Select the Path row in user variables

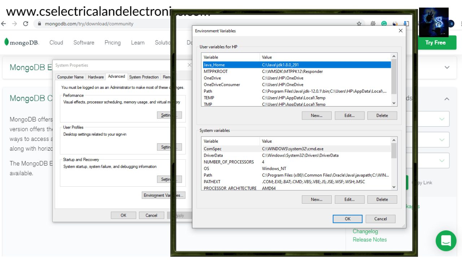pyautogui.click(x=296, y=91)
